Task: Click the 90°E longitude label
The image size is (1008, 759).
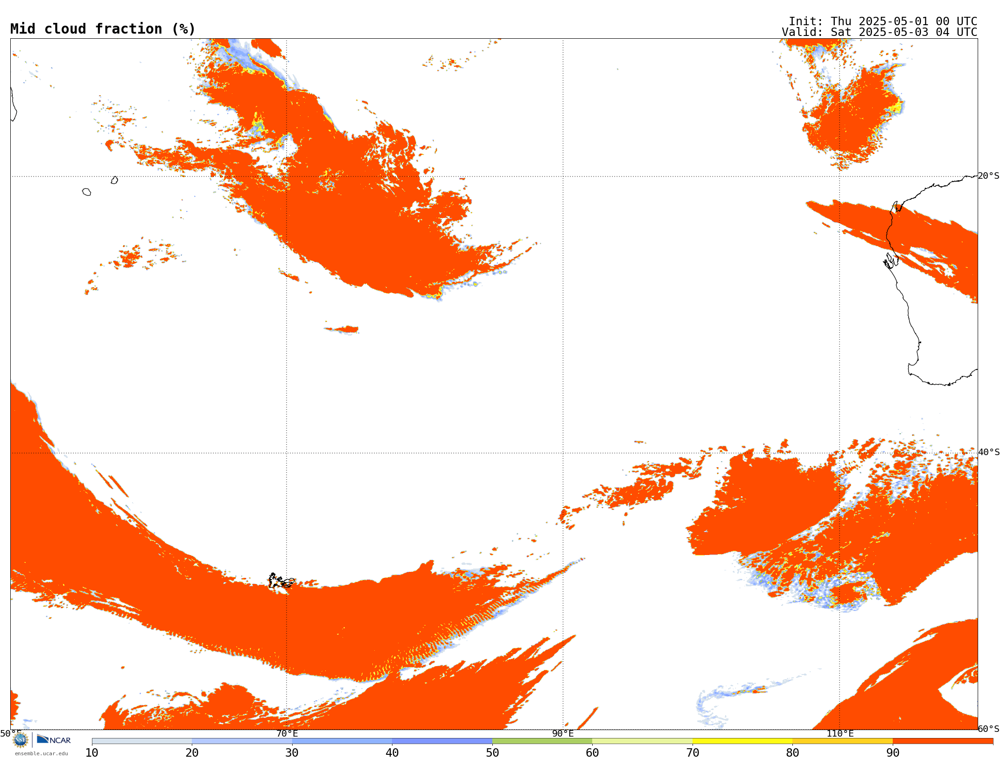Action: [x=563, y=733]
